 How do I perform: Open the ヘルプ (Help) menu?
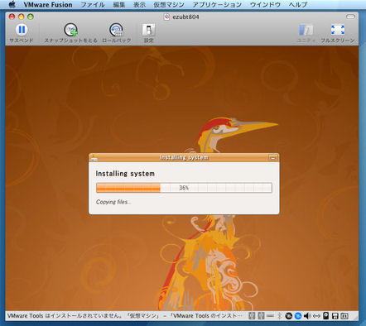[298, 5]
